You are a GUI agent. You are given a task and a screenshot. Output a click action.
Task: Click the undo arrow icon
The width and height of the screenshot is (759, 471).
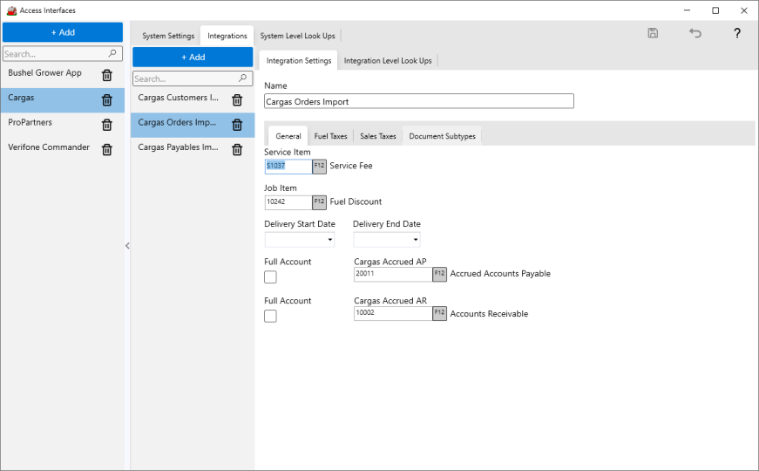[x=695, y=33]
